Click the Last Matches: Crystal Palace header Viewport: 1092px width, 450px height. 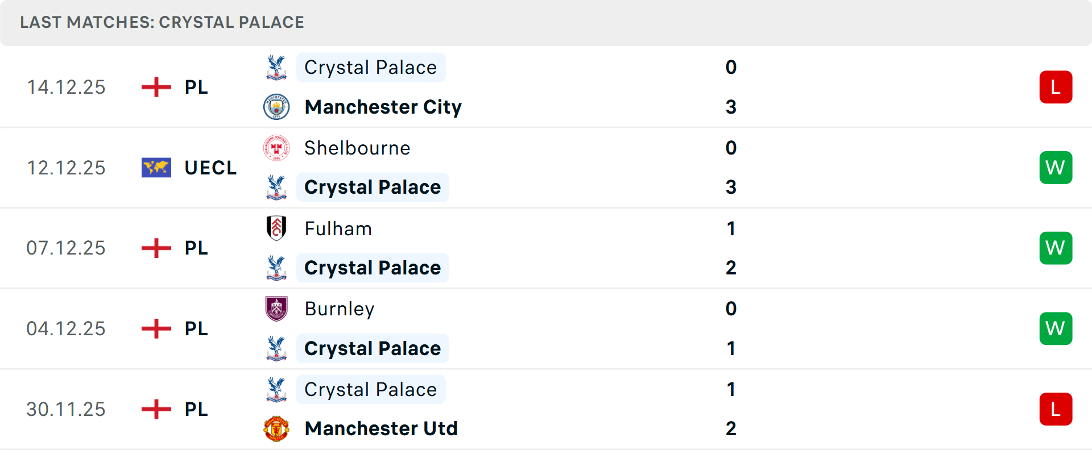[x=162, y=22]
